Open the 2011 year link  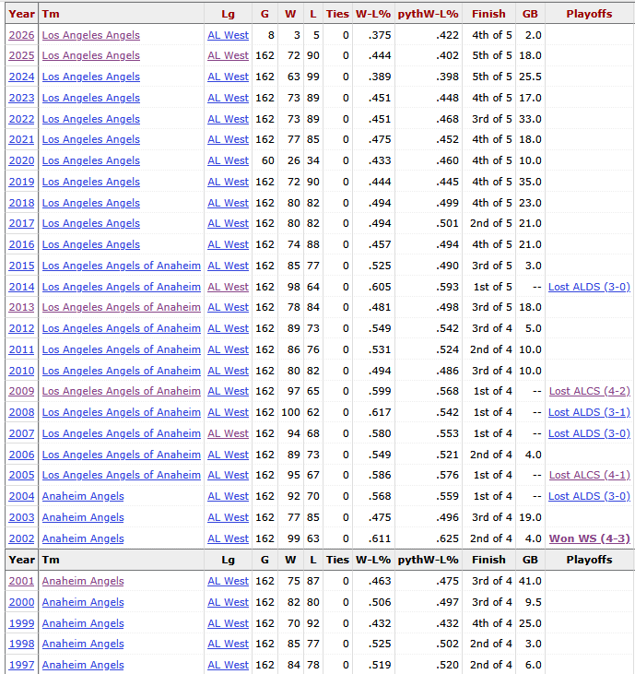click(x=21, y=349)
